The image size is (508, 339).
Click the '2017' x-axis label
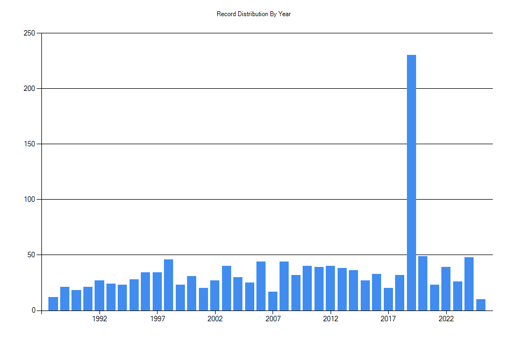(388, 319)
